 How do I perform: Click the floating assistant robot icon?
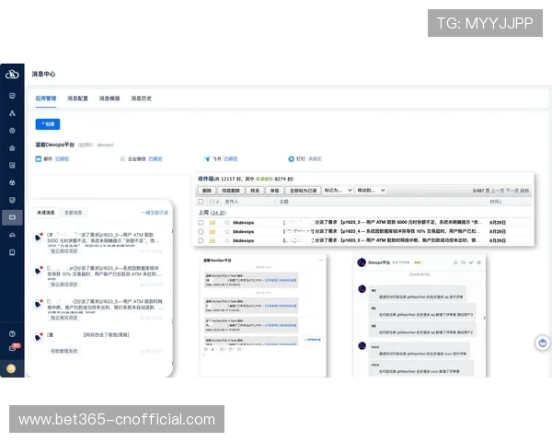[543, 343]
